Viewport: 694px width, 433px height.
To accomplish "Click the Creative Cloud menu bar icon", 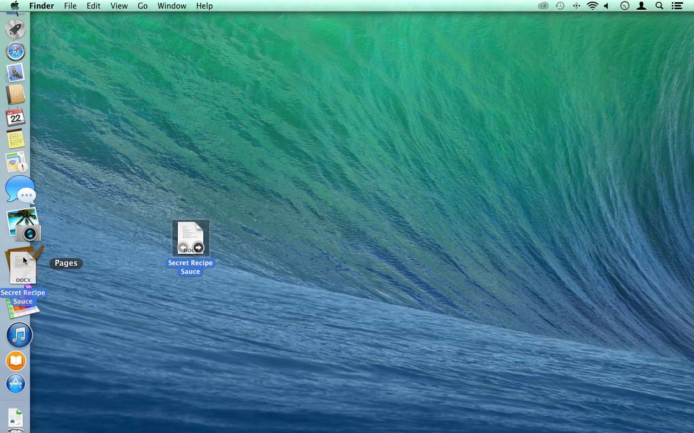I will point(543,6).
